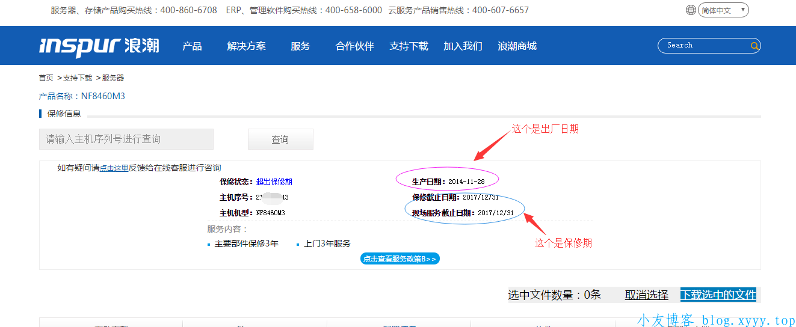
Task: Go to 支持下载 in the navigation bar
Action: pos(409,46)
